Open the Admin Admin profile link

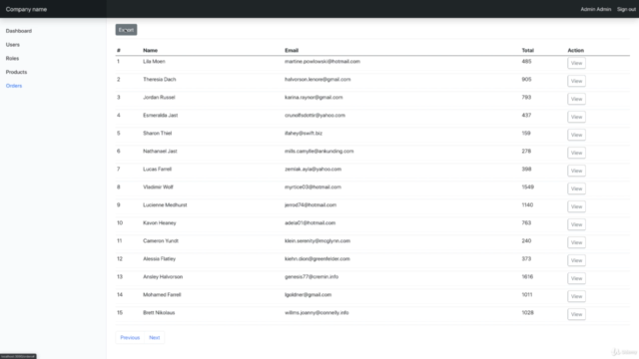596,9
